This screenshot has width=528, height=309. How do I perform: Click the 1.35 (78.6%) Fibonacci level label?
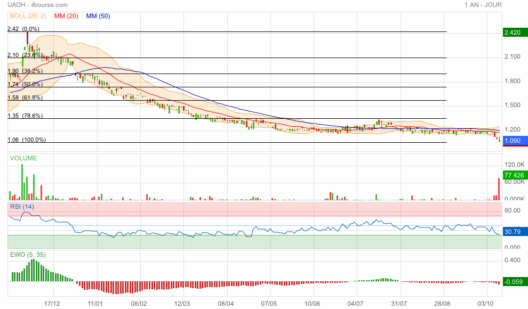[25, 116]
